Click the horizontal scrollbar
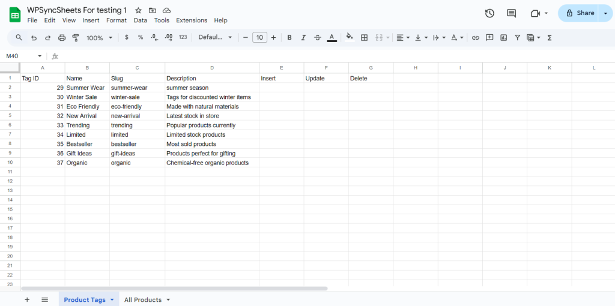 [x=174, y=289]
